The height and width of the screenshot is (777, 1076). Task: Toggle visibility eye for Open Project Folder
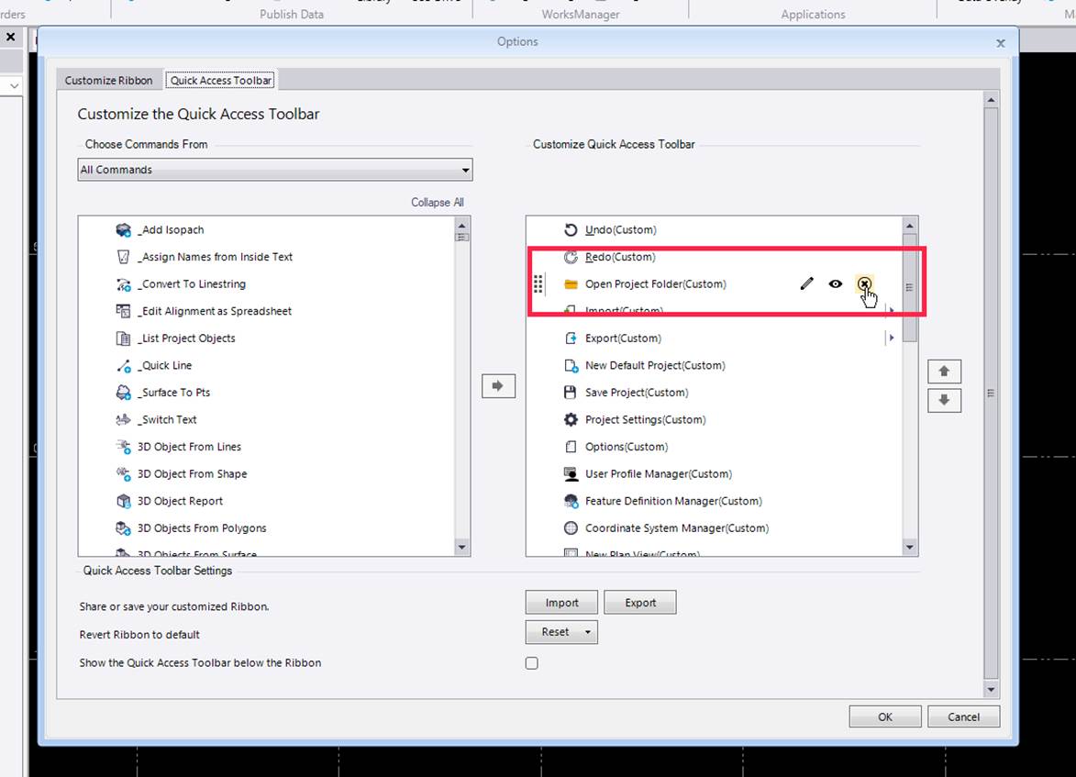[835, 283]
